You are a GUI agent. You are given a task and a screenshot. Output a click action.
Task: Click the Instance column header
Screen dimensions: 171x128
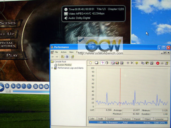pyautogui.click(x=127, y=119)
